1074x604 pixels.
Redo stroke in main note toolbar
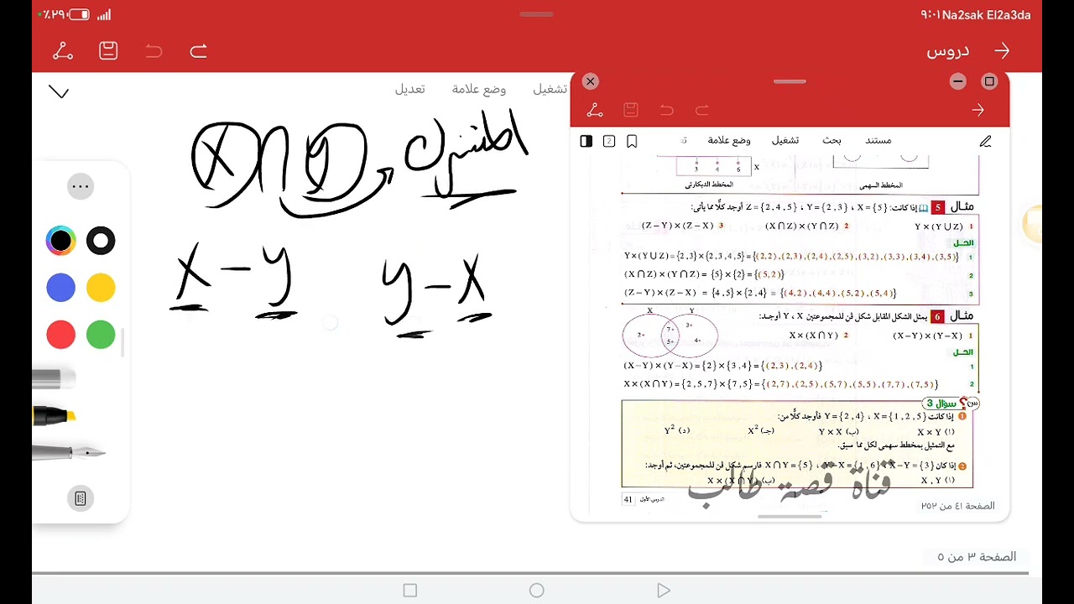[199, 52]
